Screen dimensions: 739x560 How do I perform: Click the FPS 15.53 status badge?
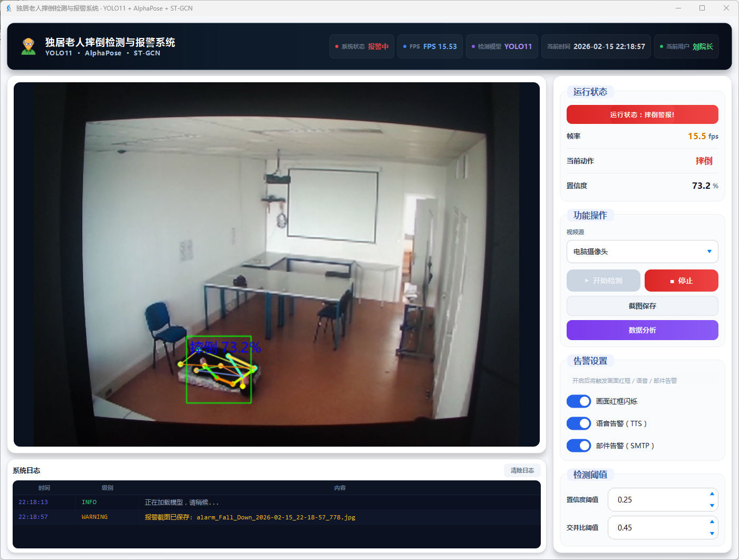430,46
